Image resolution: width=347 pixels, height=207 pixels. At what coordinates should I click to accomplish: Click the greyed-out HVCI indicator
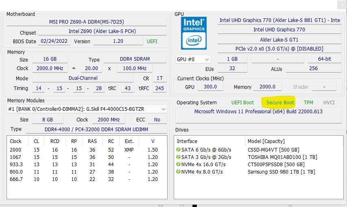(329, 103)
